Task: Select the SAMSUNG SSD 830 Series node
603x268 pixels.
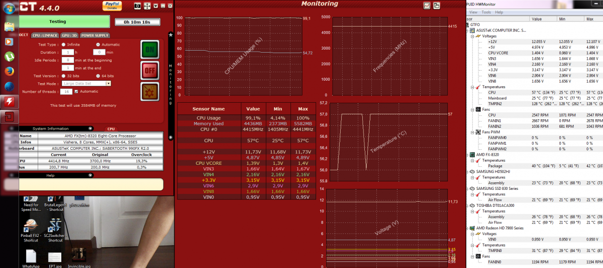Action: 497,188
